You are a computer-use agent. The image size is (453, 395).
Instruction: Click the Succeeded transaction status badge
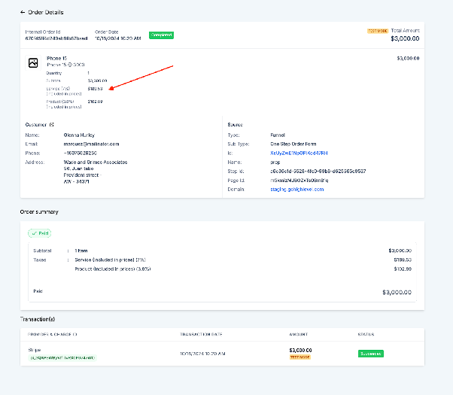point(371,354)
